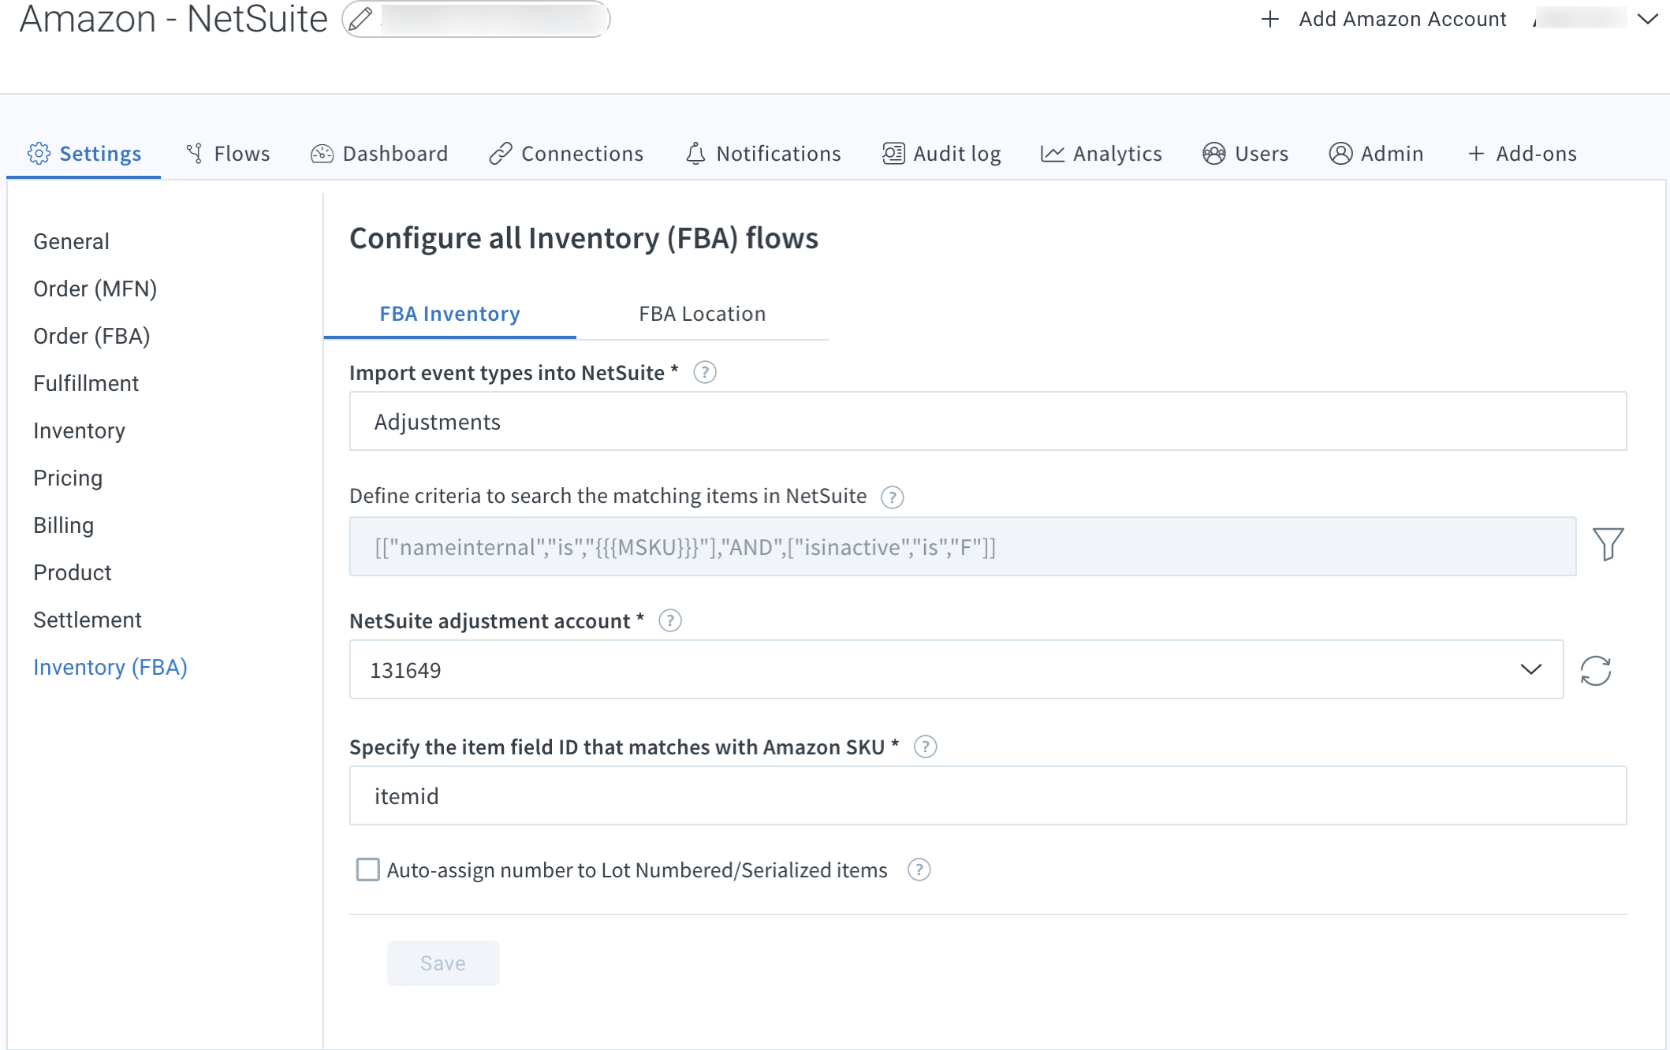1670x1050 pixels.
Task: Select Inventory in the sidebar
Action: (x=79, y=430)
